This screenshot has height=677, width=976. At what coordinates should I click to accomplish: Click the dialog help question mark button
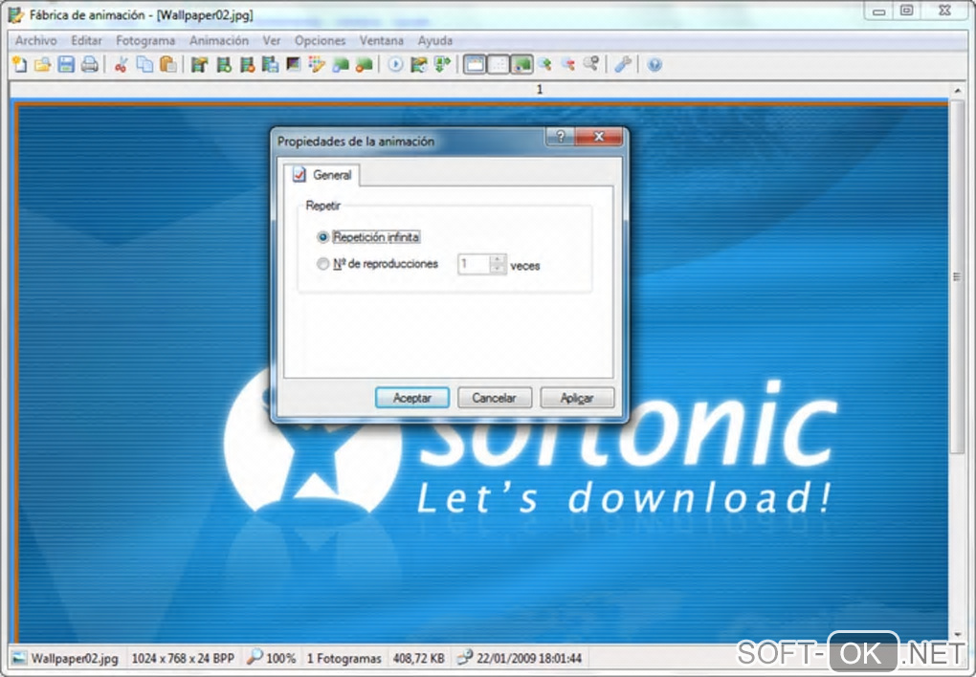[x=560, y=137]
